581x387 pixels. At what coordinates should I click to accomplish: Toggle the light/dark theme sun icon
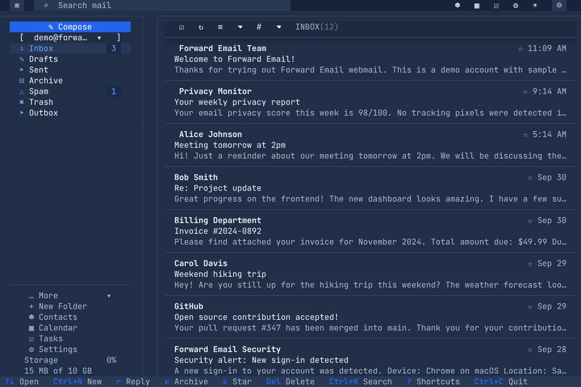[535, 6]
